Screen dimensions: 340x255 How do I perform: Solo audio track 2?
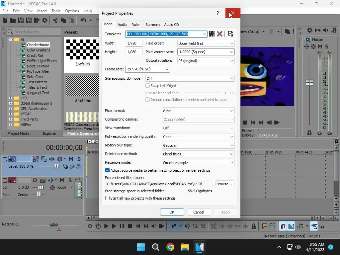tap(70, 180)
